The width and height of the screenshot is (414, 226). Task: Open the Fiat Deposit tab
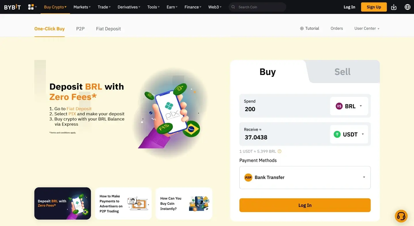[108, 29]
